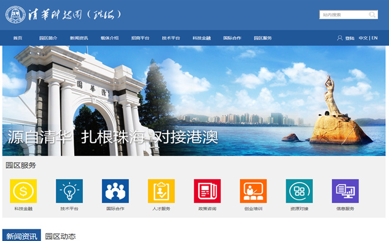Click the 科技金融 label under yellow icon
This screenshot has width=389, height=241.
tap(23, 208)
